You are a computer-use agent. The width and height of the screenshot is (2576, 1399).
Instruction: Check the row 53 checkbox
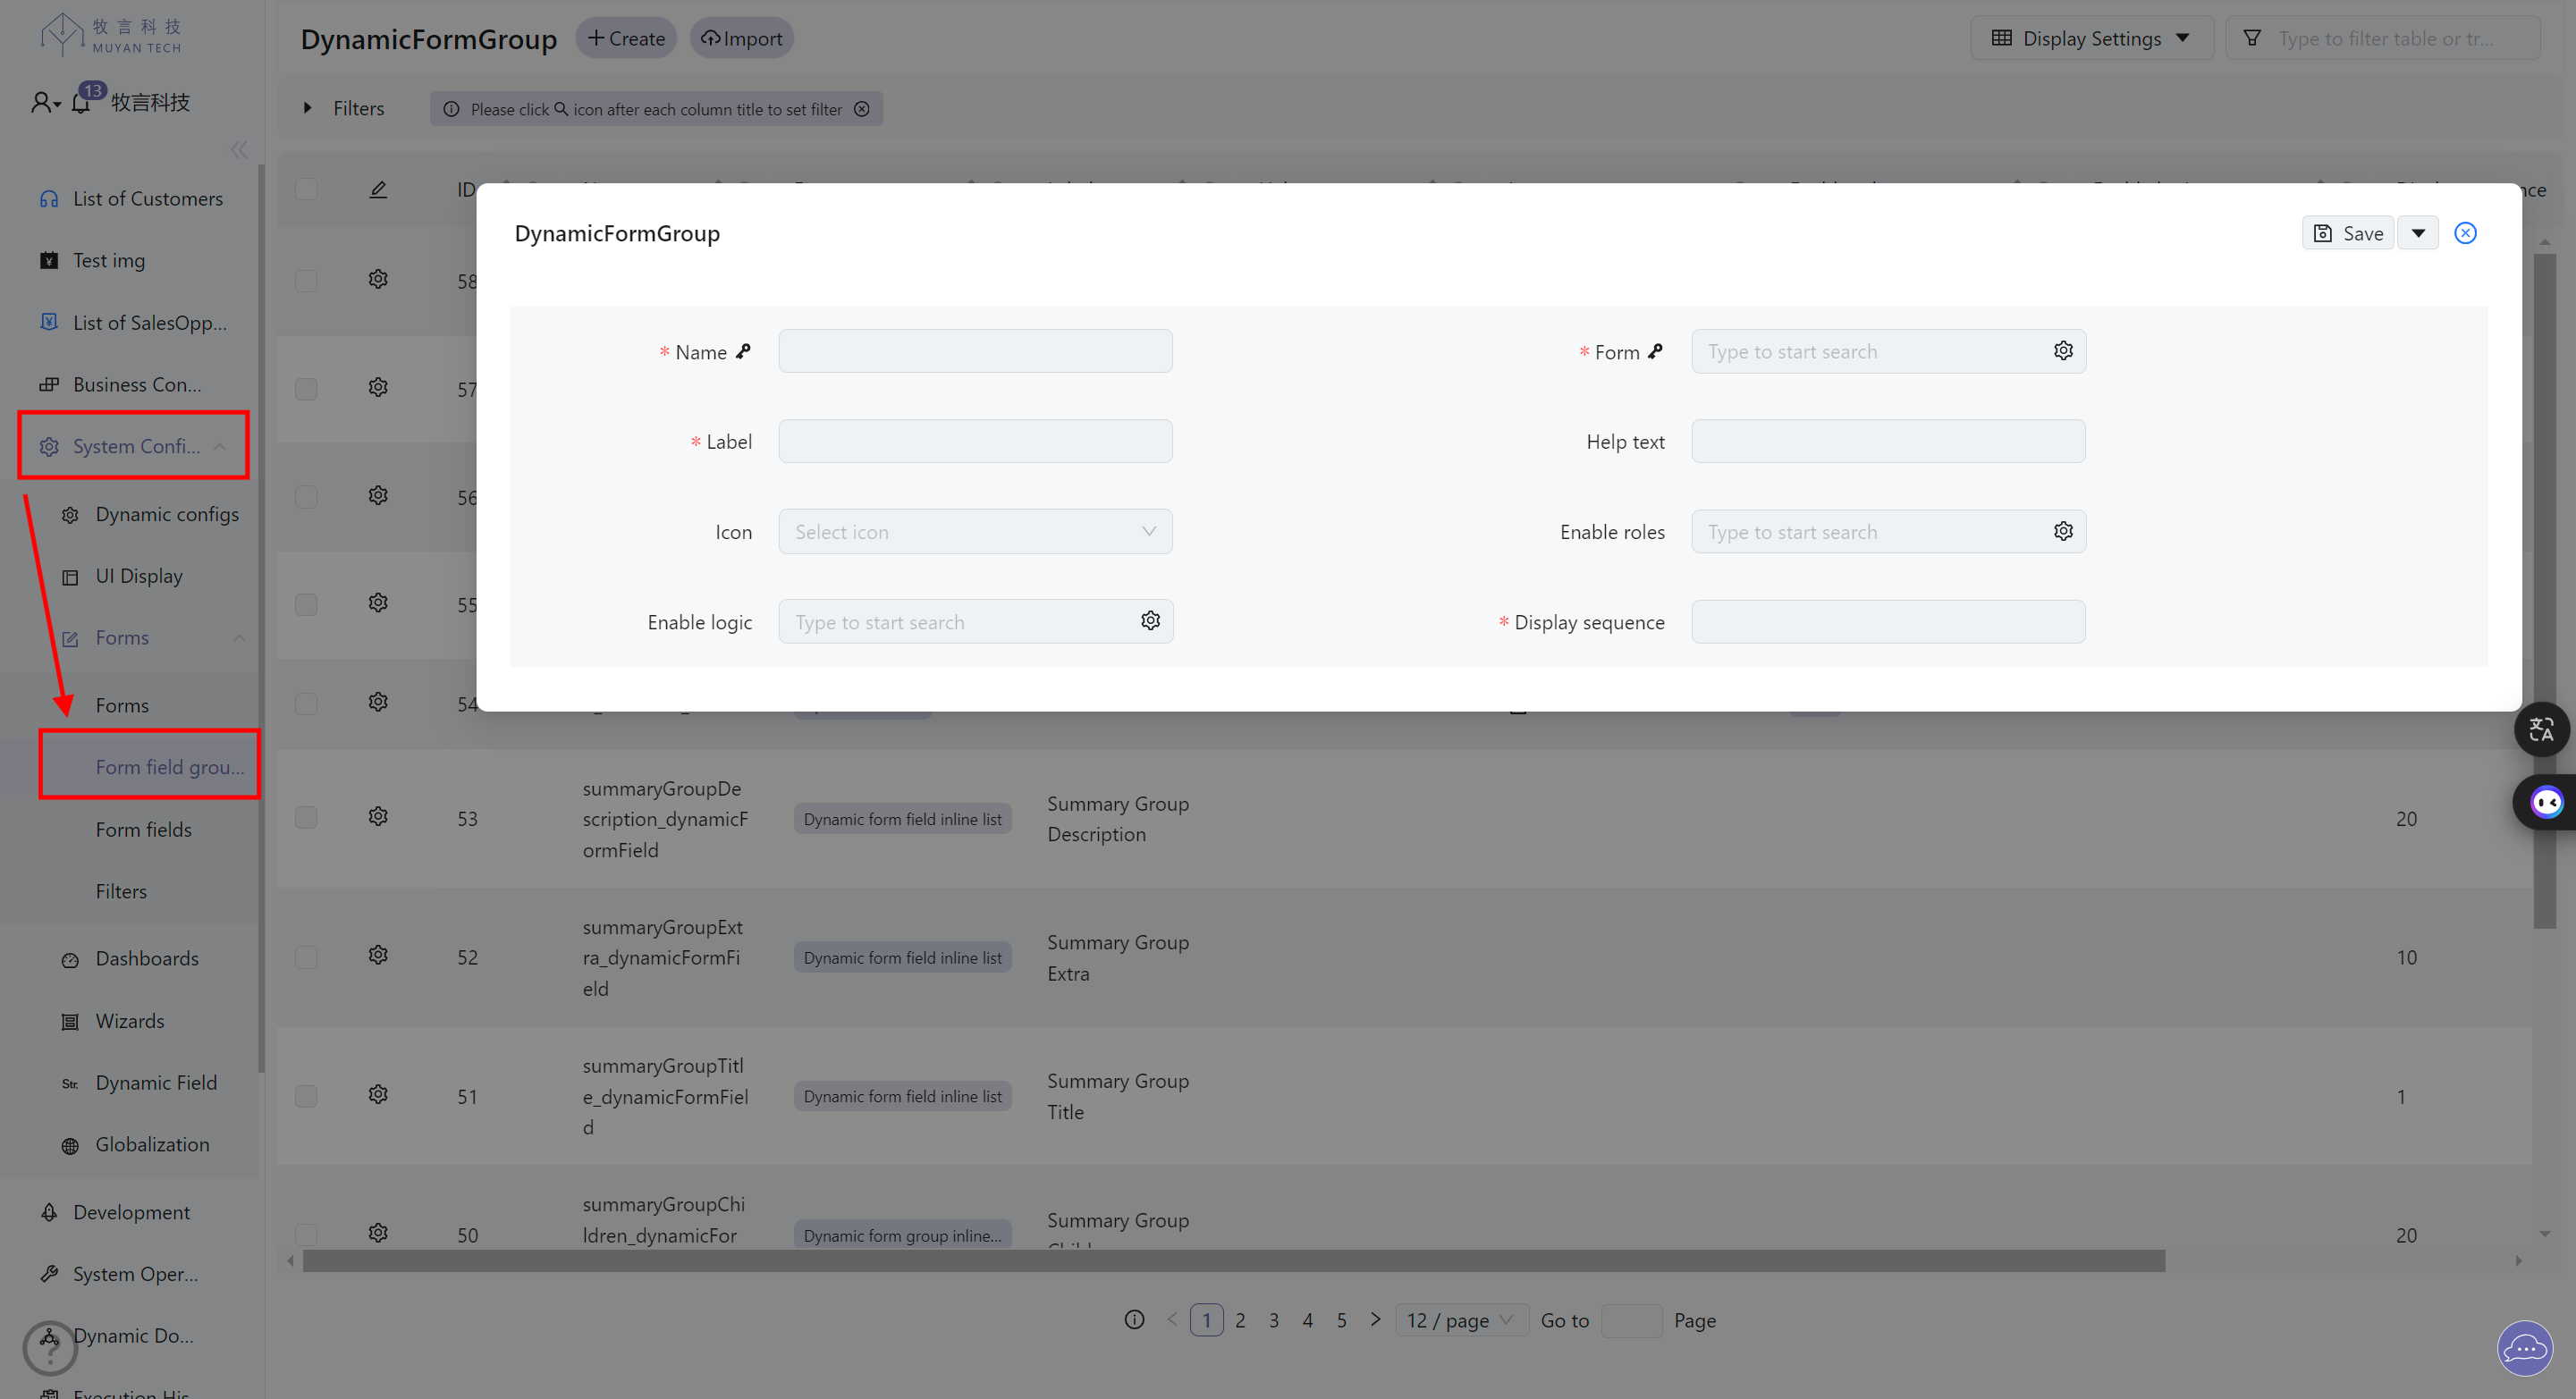click(306, 818)
